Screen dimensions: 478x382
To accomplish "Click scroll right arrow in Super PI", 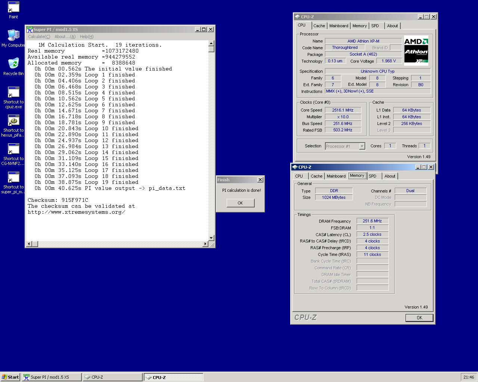I will pos(205,244).
